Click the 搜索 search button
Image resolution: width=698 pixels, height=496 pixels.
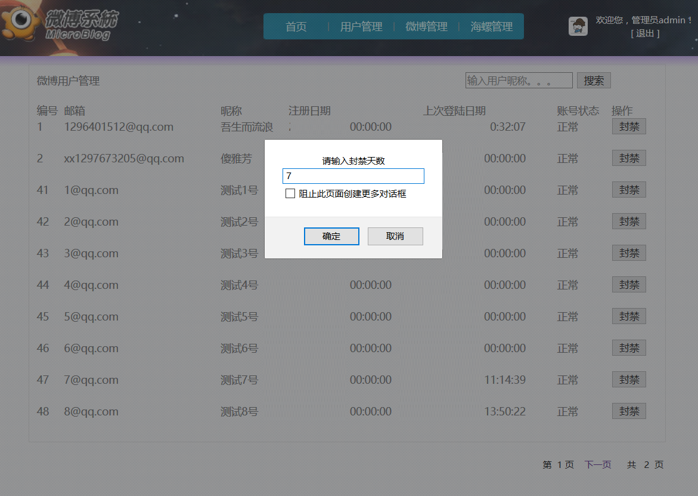594,81
